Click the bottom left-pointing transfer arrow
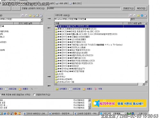The height and width of the screenshot is (120, 160). [x=49, y=86]
